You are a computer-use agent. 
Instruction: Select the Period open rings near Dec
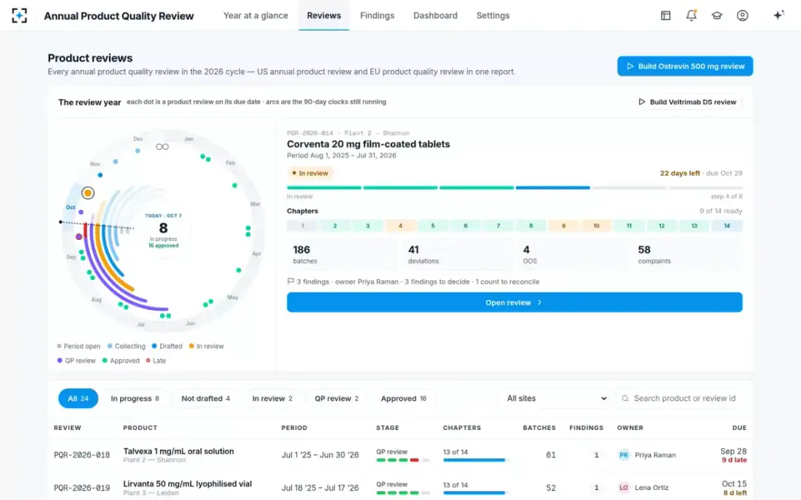[162, 147]
